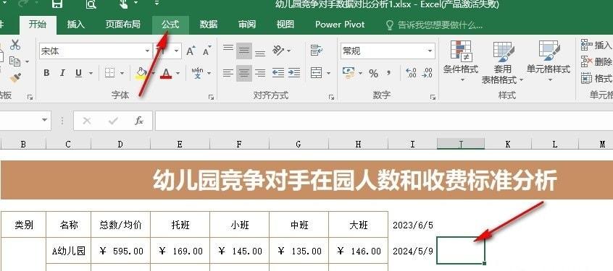Screen dimensions: 613x271
Task: Click the Percent Style icon
Action: pos(373,73)
